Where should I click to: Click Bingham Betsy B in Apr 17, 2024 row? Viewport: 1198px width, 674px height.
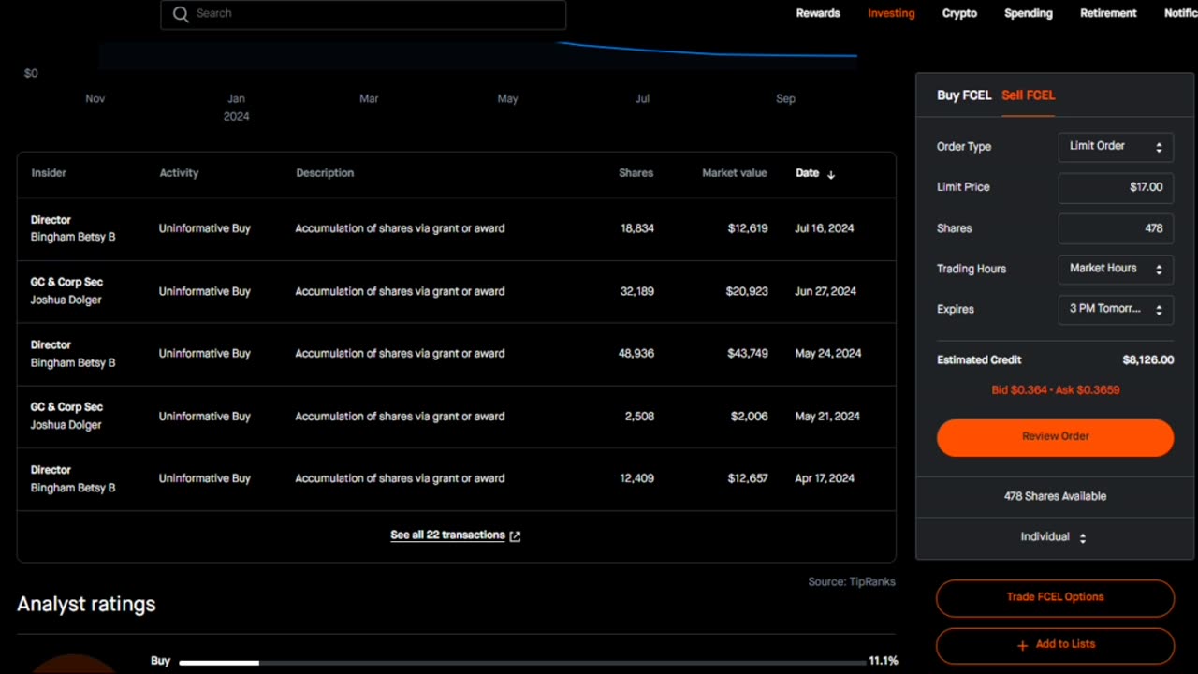pyautogui.click(x=73, y=488)
